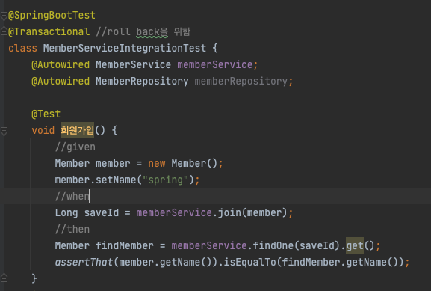Click the new keyword before Member()
Viewport: 431px width, 291px height.
pyautogui.click(x=157, y=163)
